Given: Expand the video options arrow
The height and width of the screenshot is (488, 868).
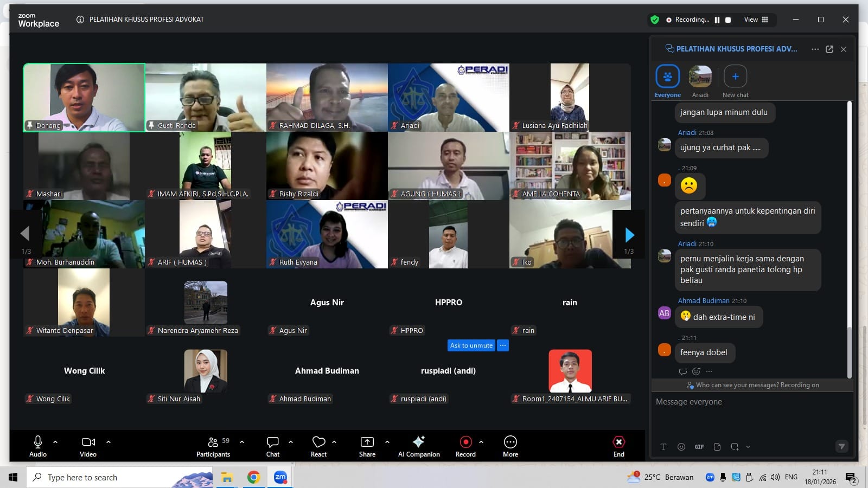Looking at the screenshot, I should click(x=108, y=442).
